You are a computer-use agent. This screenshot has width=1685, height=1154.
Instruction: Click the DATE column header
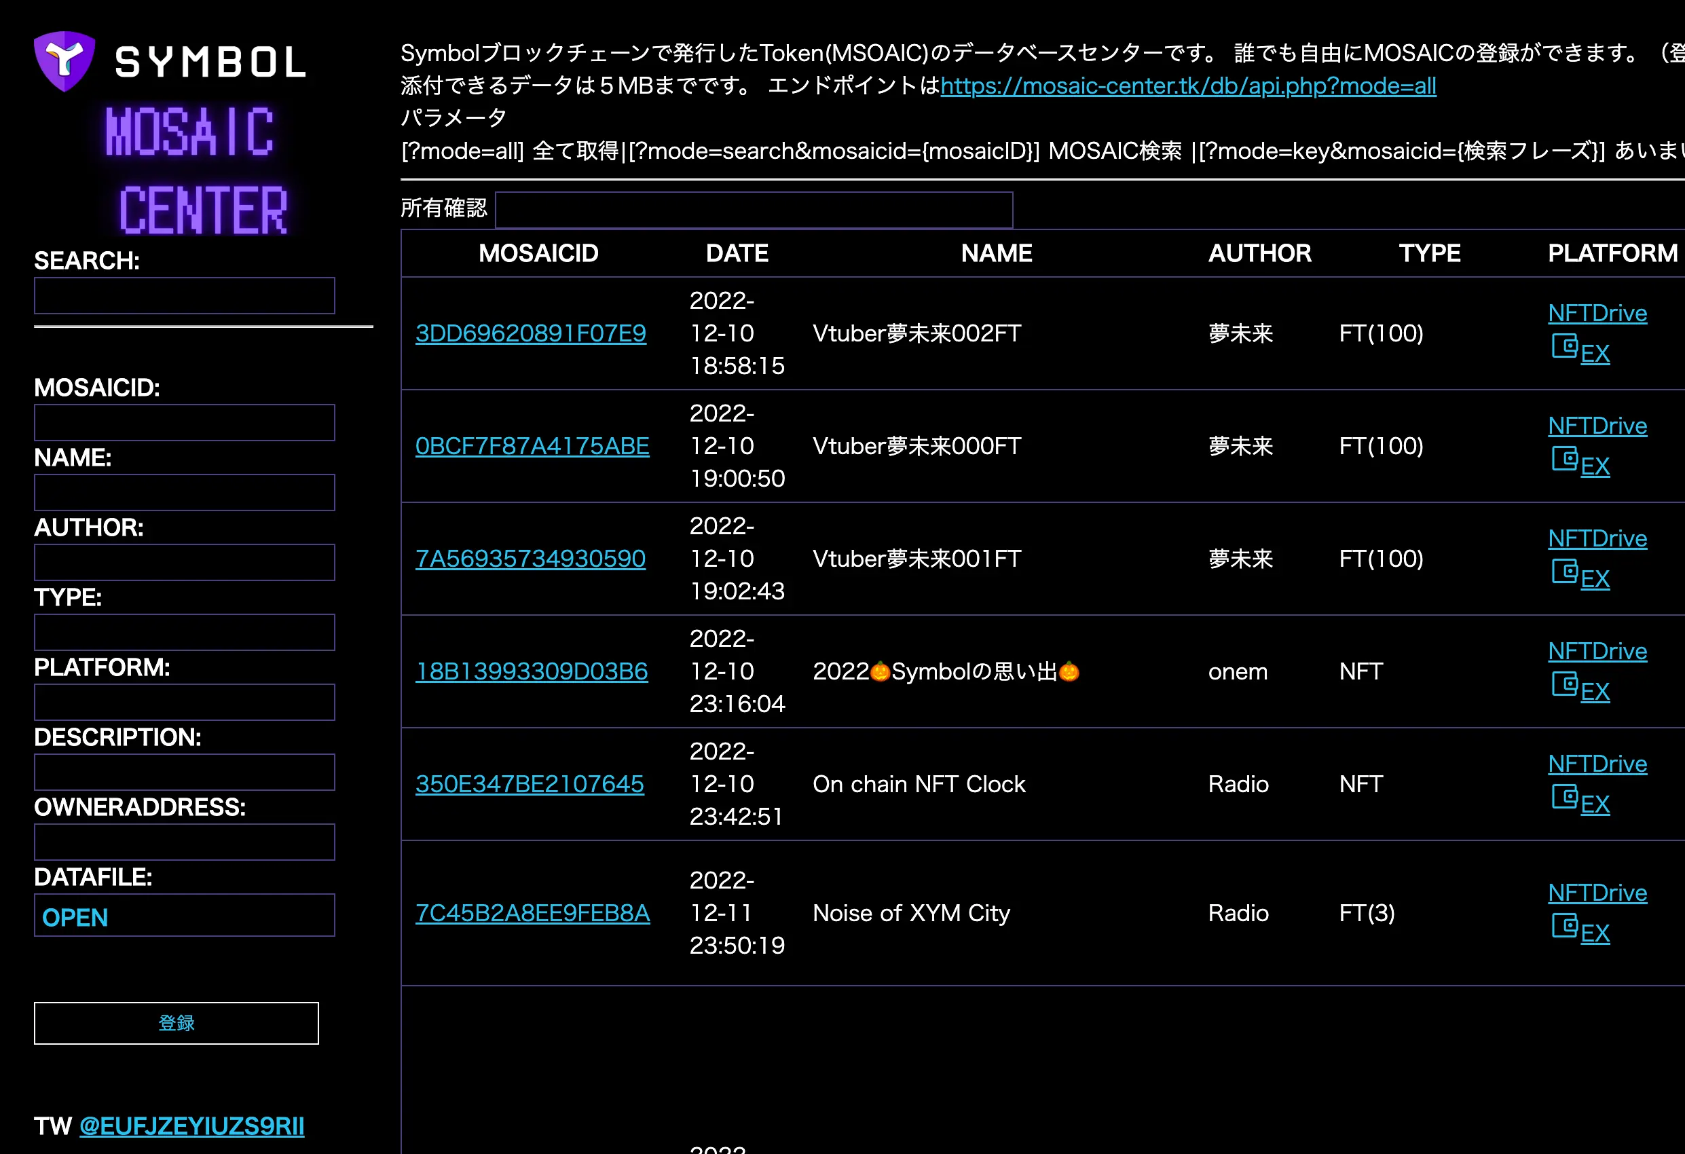(737, 253)
